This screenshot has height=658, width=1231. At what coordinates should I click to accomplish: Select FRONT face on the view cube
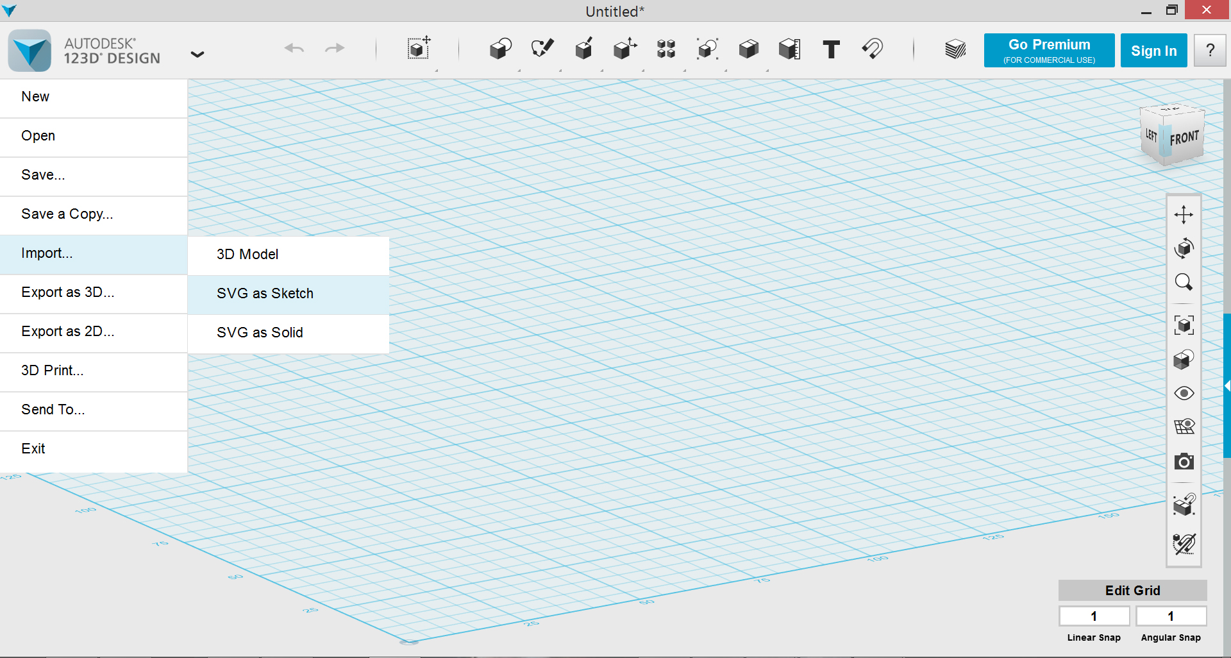(1185, 138)
